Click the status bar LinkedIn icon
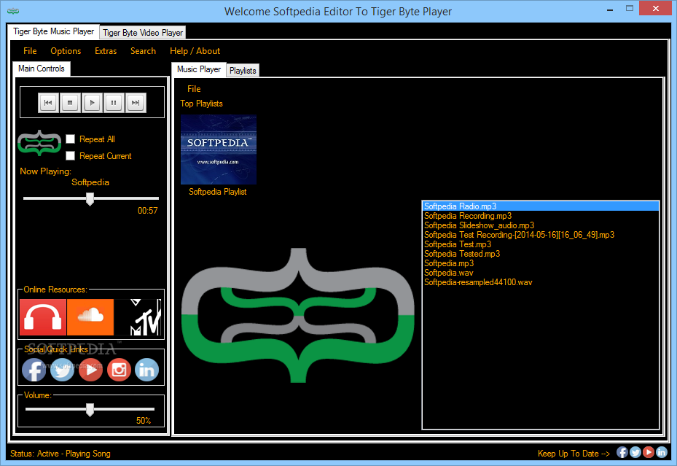The image size is (677, 466). tap(662, 453)
